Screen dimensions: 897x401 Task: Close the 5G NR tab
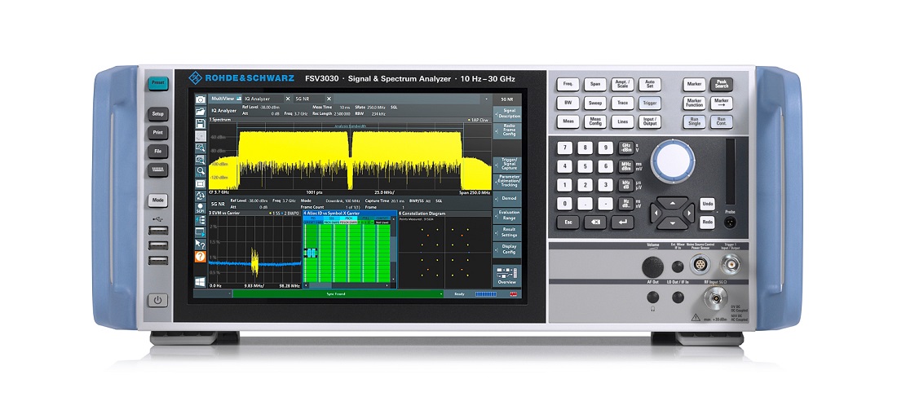click(x=329, y=99)
